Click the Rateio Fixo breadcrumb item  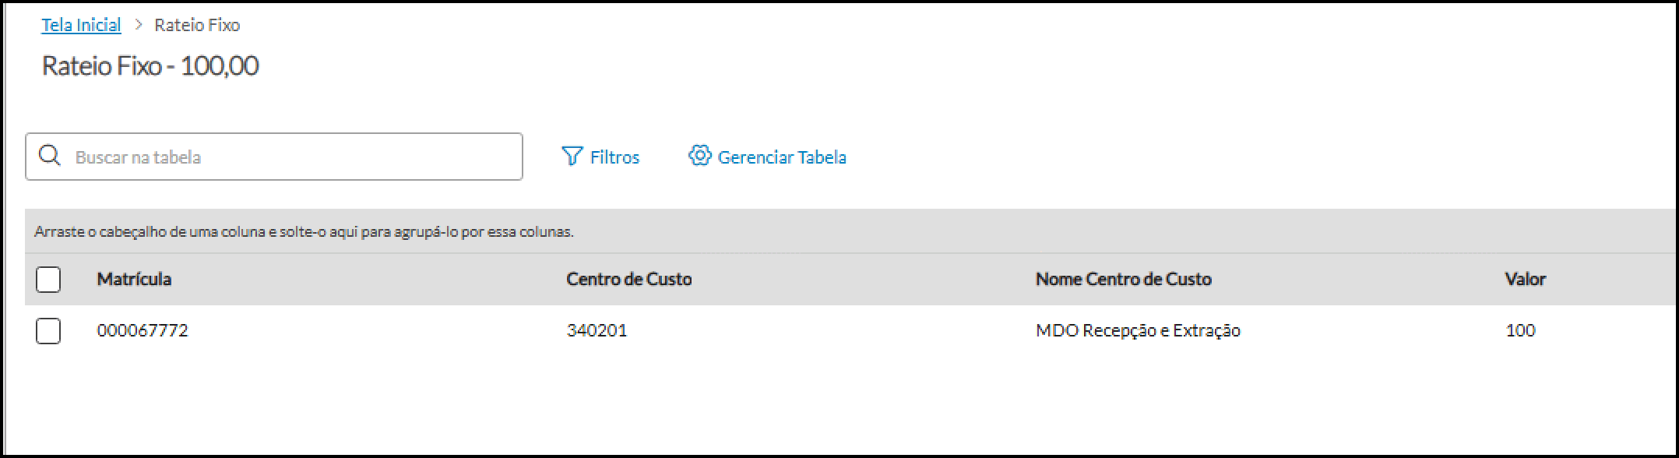[x=197, y=25]
